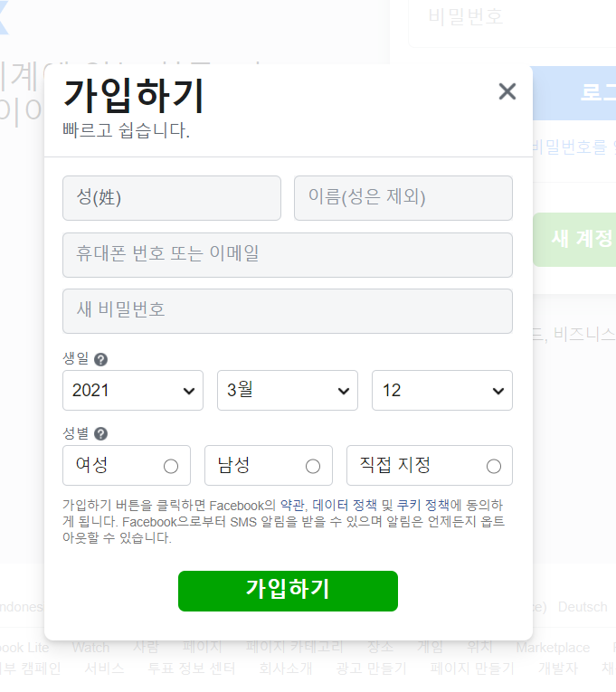Open the birth month dropdown showing 3월

click(288, 391)
